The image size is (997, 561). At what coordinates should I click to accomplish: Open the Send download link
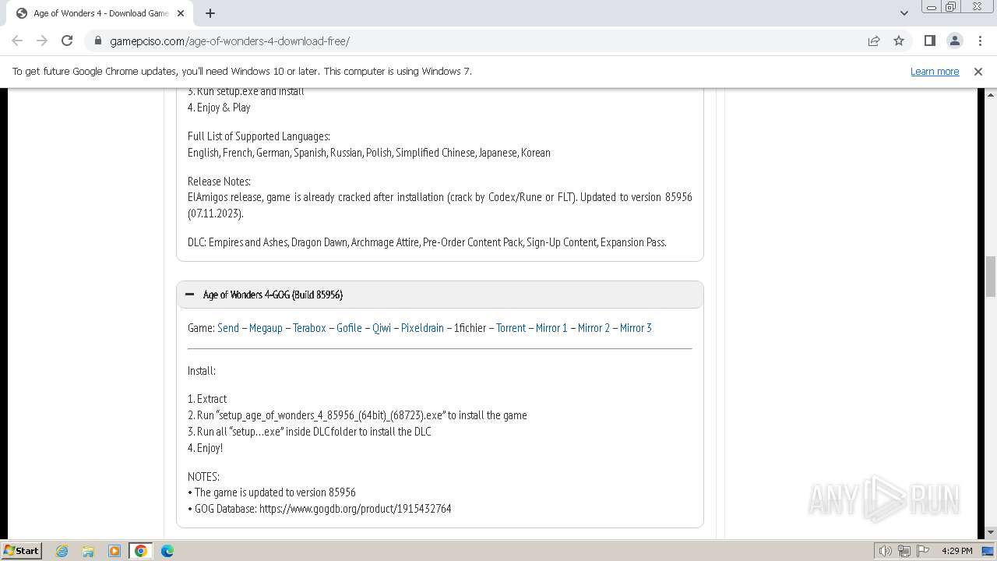coord(228,327)
